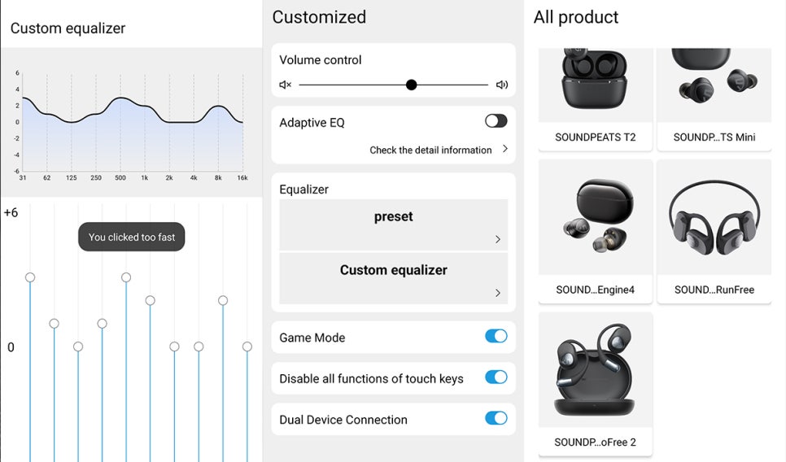Open the SOUNDP...TS Mini earbuds card

pyautogui.click(x=714, y=99)
